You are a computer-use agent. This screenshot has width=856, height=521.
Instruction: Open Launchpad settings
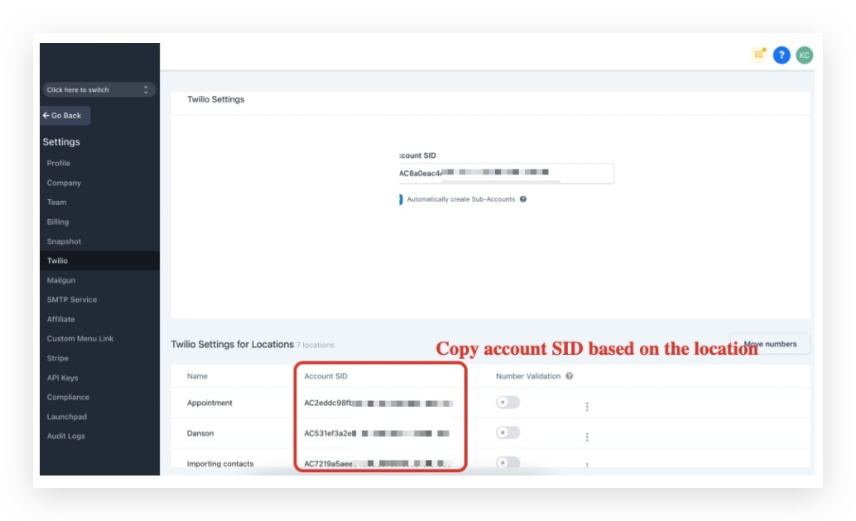[66, 416]
